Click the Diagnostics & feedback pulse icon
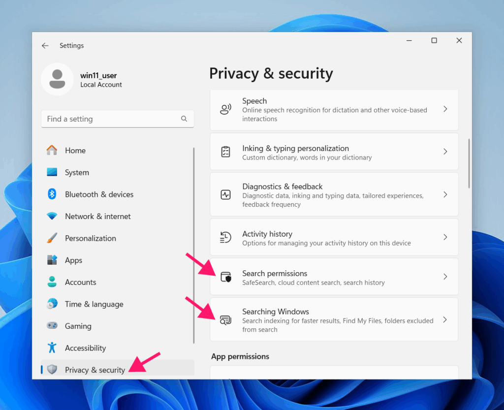The height and width of the screenshot is (410, 504). [225, 195]
